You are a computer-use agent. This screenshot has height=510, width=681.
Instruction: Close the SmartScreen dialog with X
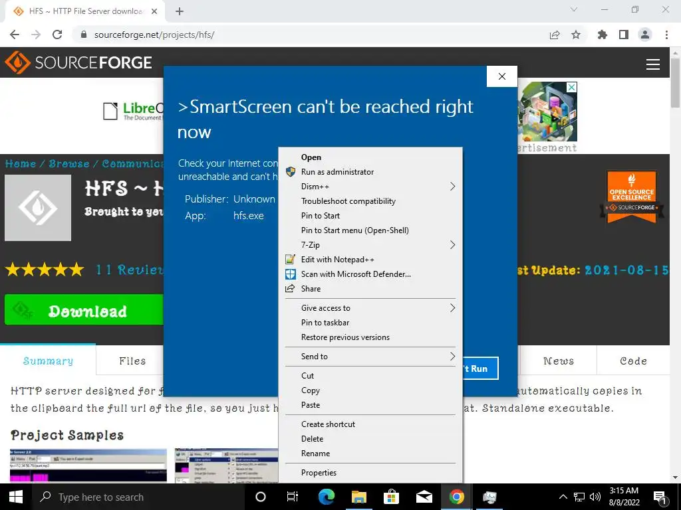point(502,76)
